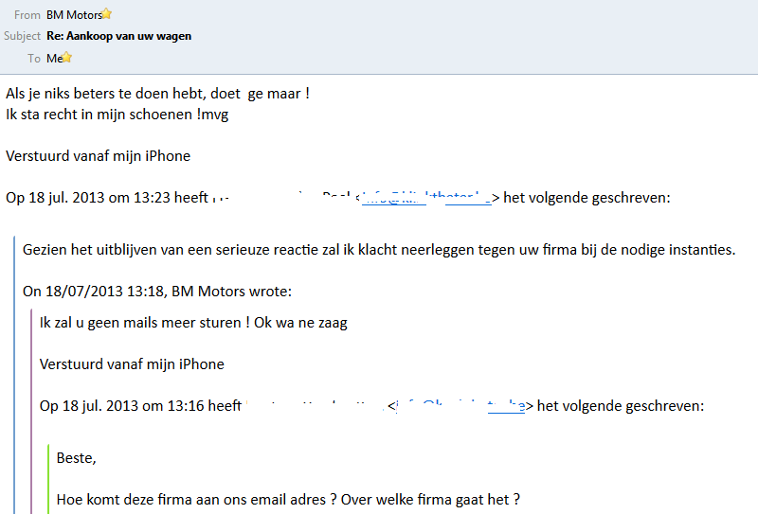Click the To header label
Viewport: 758px width, 514px height.
(x=34, y=58)
